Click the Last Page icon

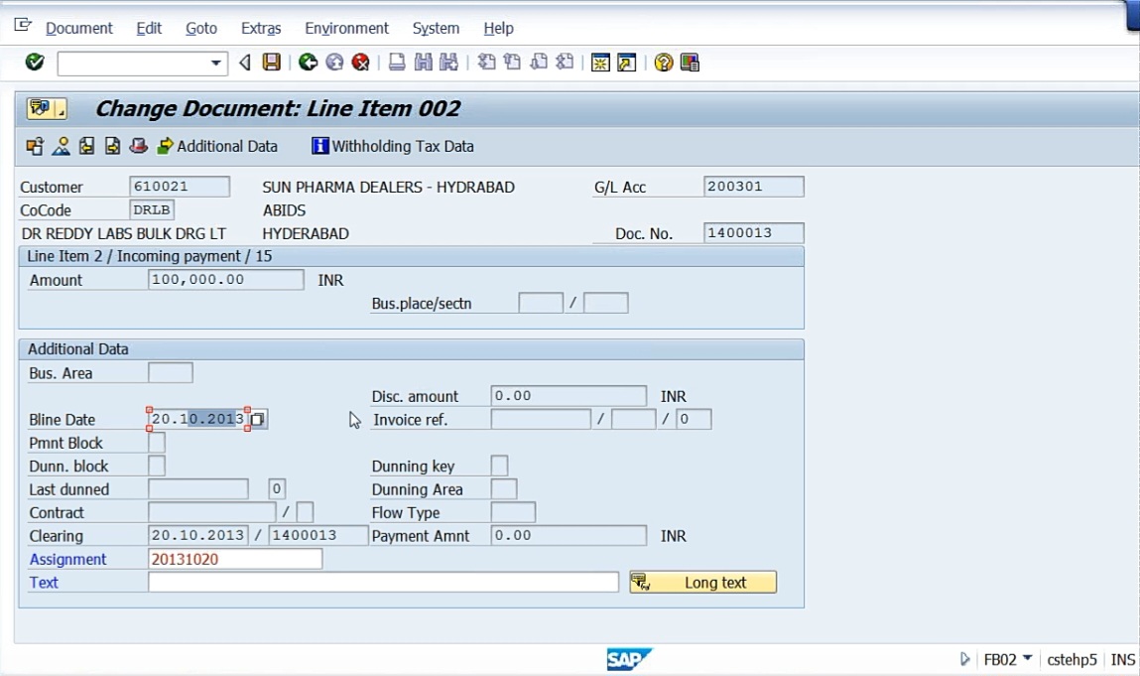click(x=565, y=63)
